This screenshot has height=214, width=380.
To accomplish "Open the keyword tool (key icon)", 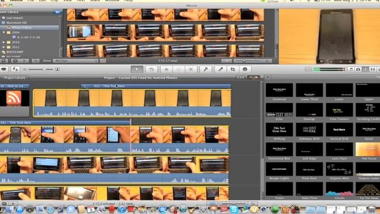I will point(206,70).
